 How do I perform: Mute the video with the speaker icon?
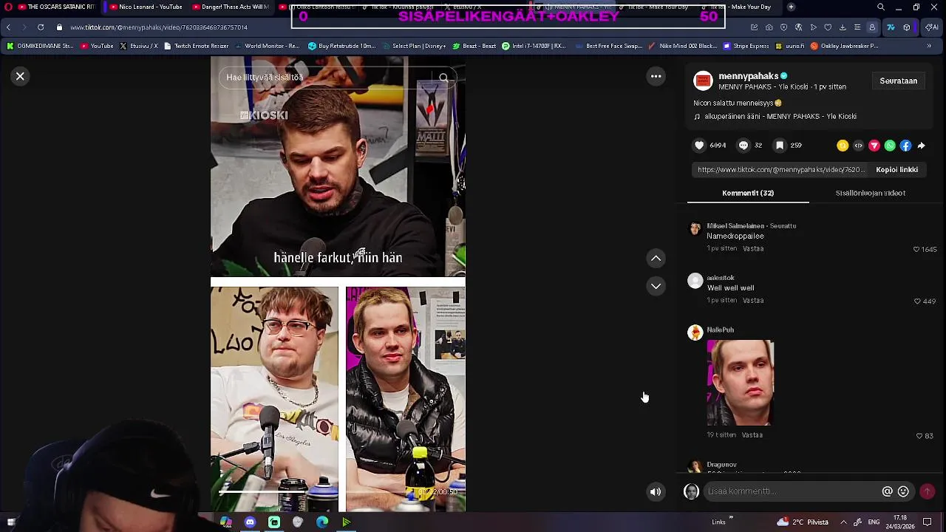656,492
